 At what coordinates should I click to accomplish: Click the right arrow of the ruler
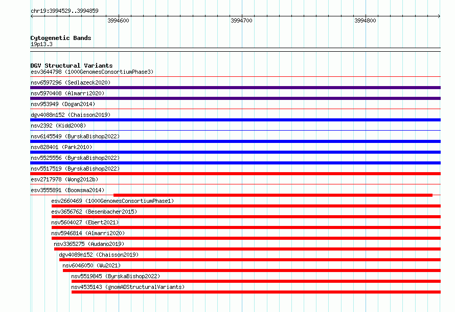pyautogui.click(x=439, y=16)
